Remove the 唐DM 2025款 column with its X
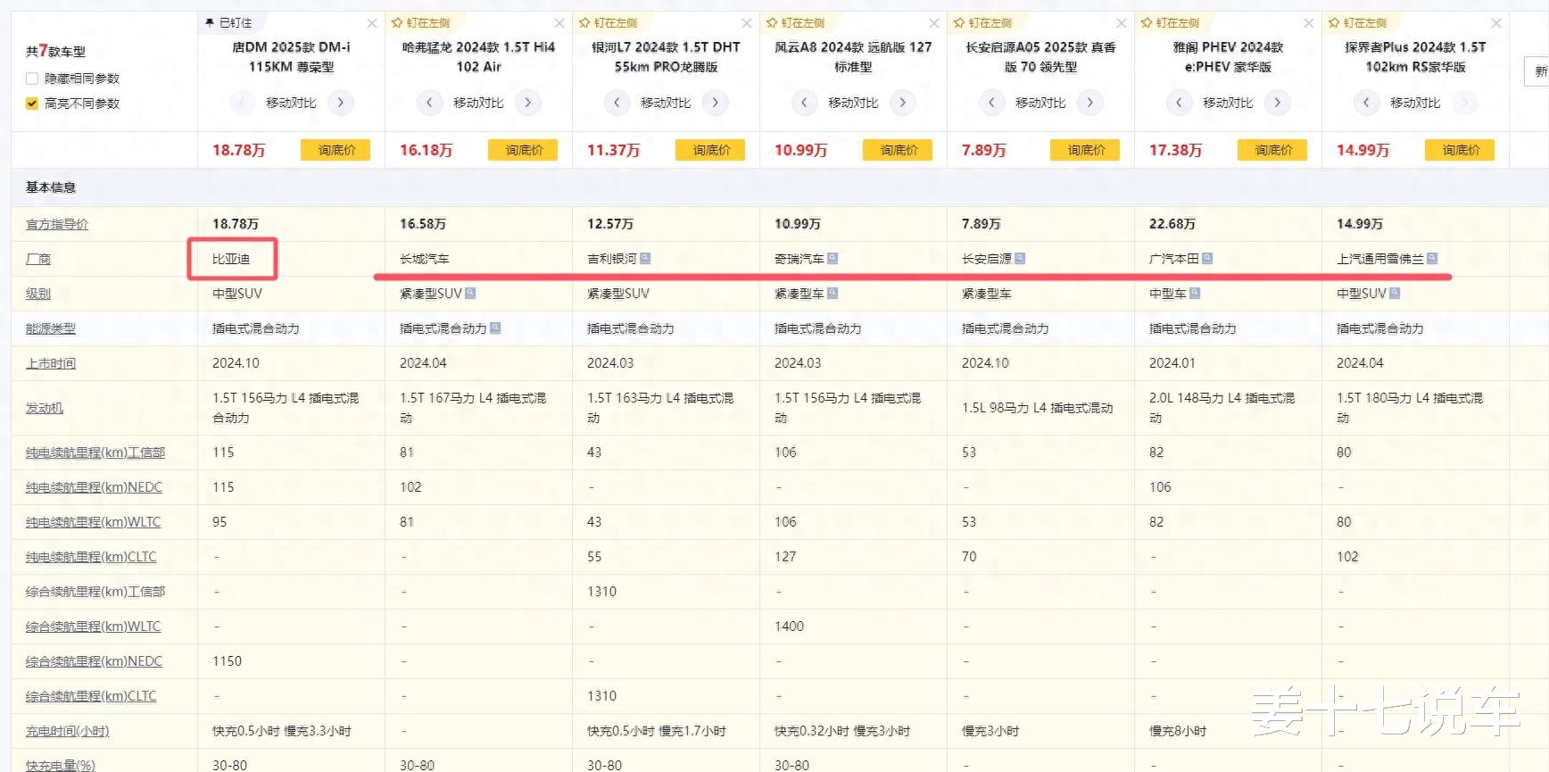 click(x=372, y=23)
